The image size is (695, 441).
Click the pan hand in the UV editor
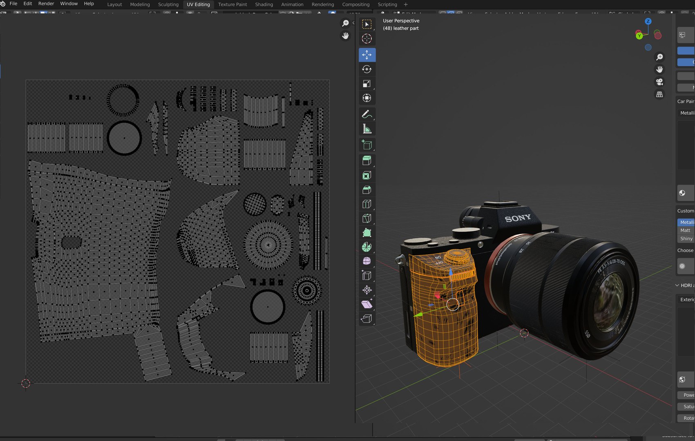tap(346, 36)
